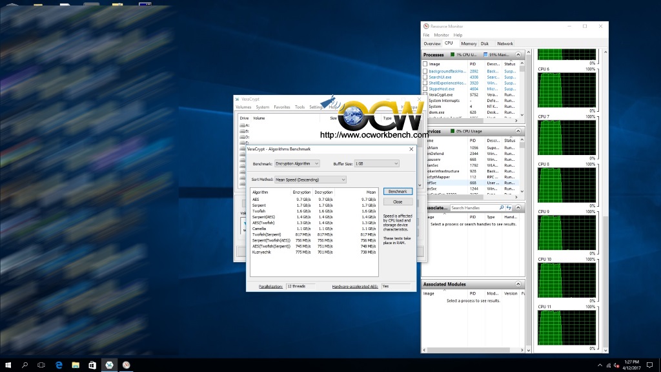Open the Tools menu in VeraCrypt
Image resolution: width=661 pixels, height=372 pixels.
[300, 107]
